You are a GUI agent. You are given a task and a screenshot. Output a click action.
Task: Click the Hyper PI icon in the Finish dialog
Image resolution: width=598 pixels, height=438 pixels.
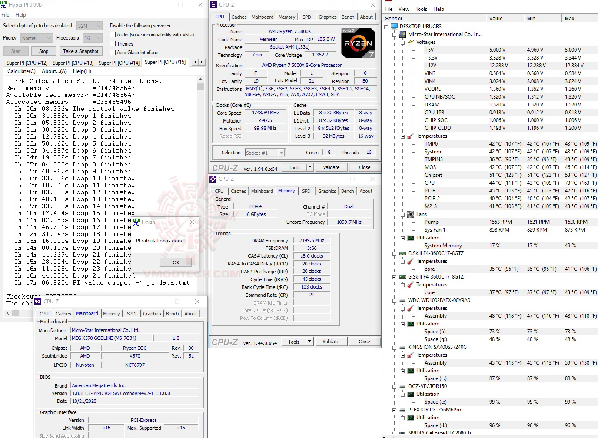(136, 222)
